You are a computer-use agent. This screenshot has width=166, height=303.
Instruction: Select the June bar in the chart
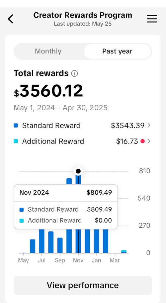point(33,246)
